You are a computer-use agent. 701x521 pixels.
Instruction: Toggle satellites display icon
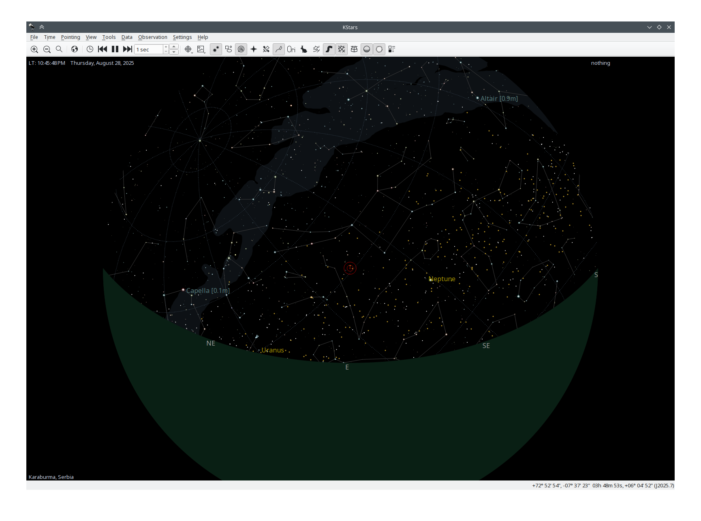(x=266, y=49)
